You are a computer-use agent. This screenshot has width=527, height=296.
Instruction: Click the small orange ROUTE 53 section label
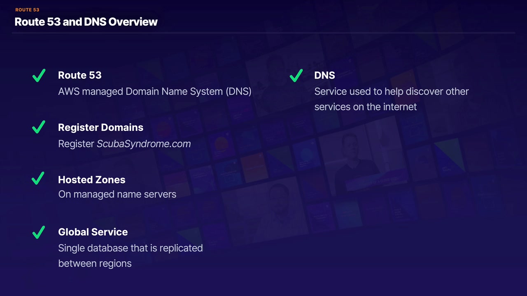(27, 10)
